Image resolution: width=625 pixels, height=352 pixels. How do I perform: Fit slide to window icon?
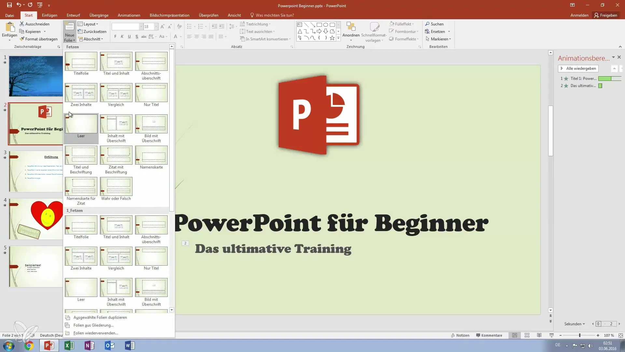pyautogui.click(x=620, y=335)
